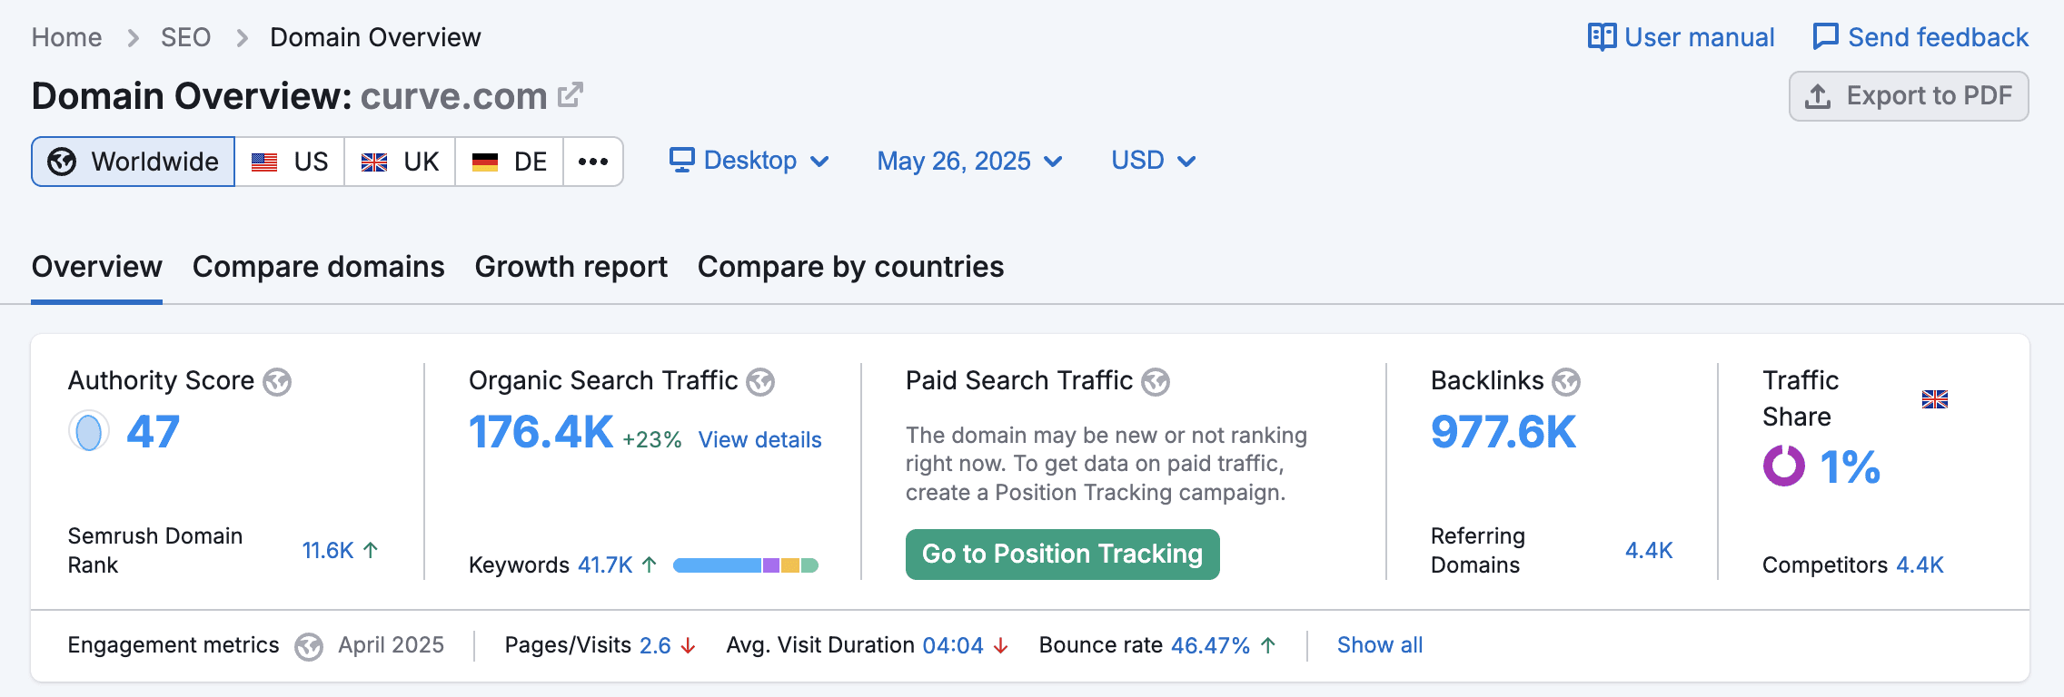Click the German flag icon
This screenshot has width=2064, height=697.
pos(485,162)
